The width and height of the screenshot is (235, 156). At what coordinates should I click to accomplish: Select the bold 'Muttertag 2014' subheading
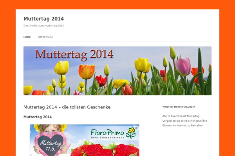point(38,117)
